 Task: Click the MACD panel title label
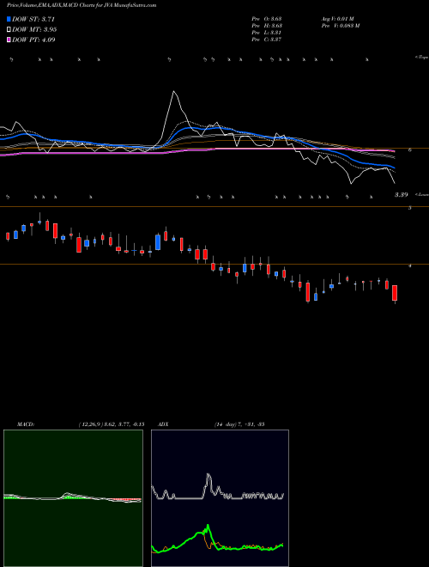point(26,424)
